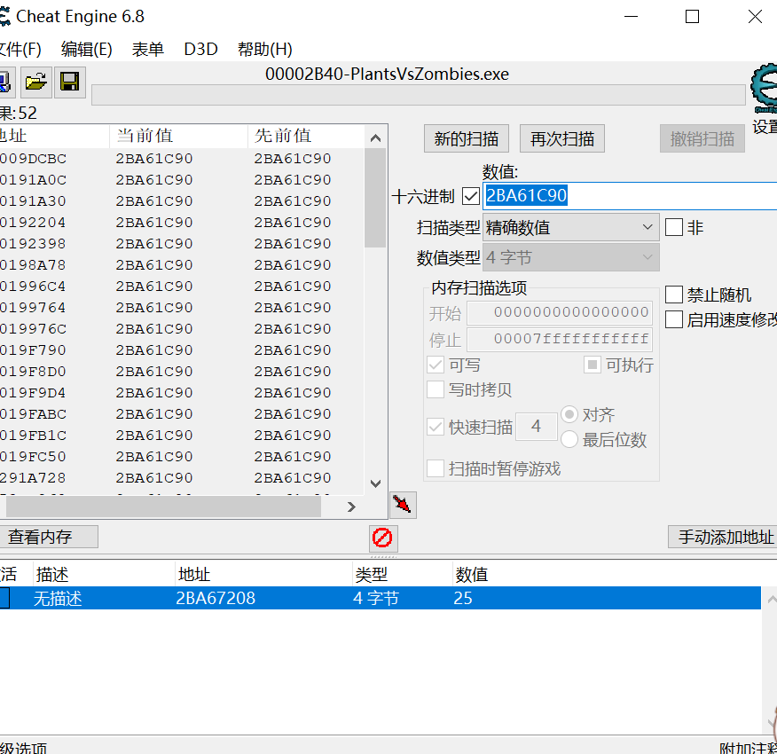The width and height of the screenshot is (777, 754).
Task: Select result row address 009DCBC
Action: pos(182,159)
